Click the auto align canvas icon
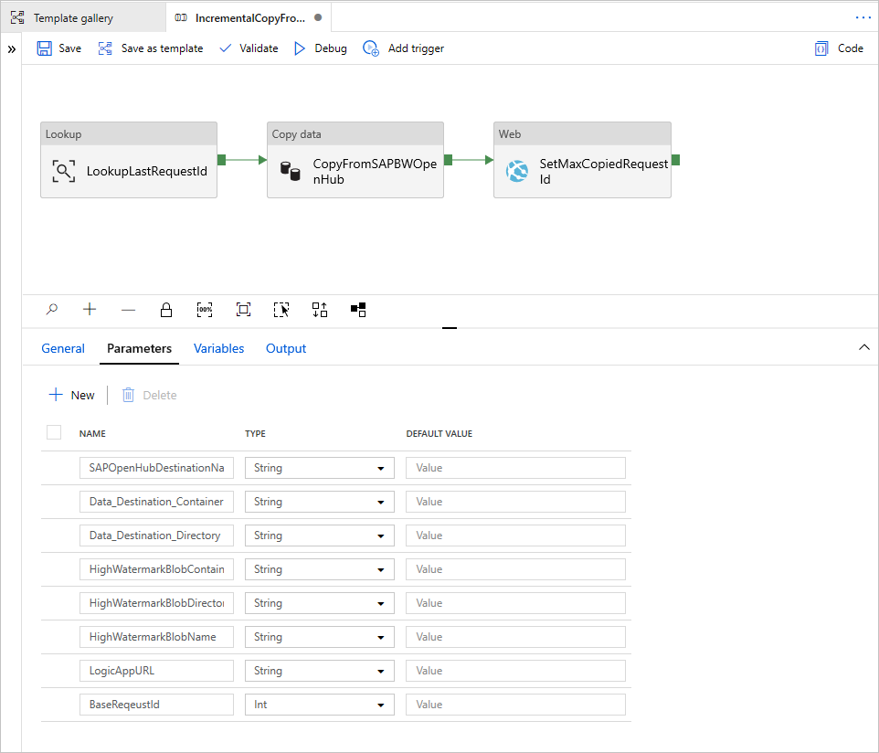This screenshot has width=879, height=753. click(x=320, y=309)
